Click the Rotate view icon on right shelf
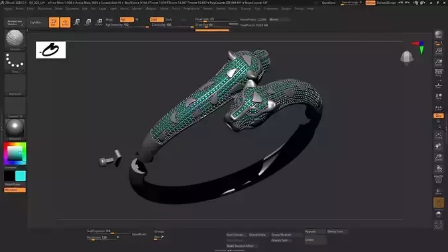Viewport: 448px width, 252px height. point(439,168)
